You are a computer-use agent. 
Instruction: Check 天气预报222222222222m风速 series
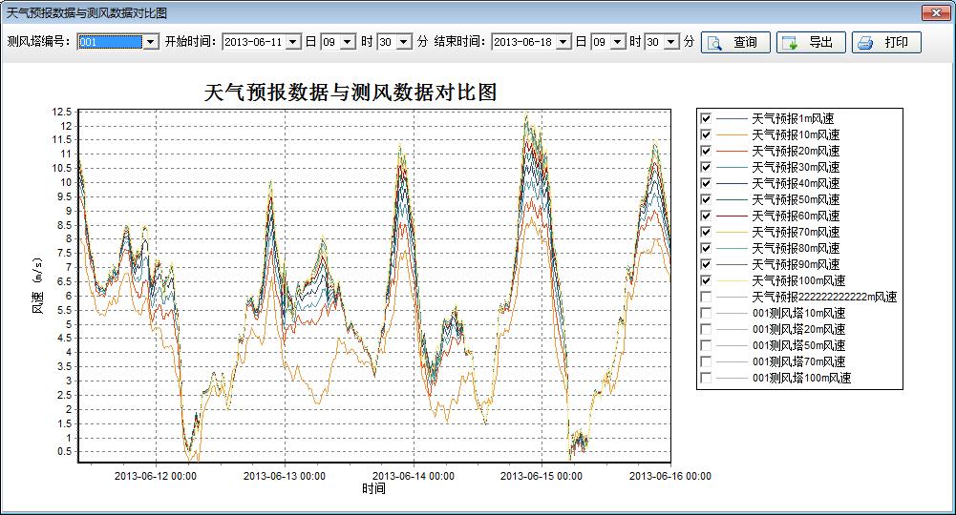pos(706,297)
